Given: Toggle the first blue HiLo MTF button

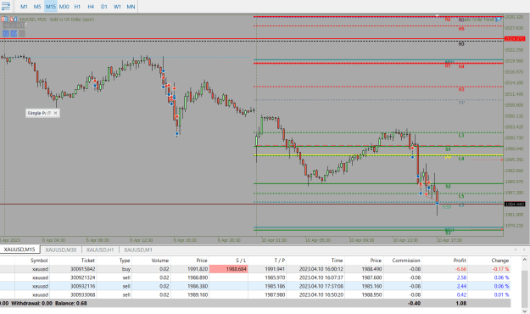Looking at the screenshot, I should [x=5, y=33].
